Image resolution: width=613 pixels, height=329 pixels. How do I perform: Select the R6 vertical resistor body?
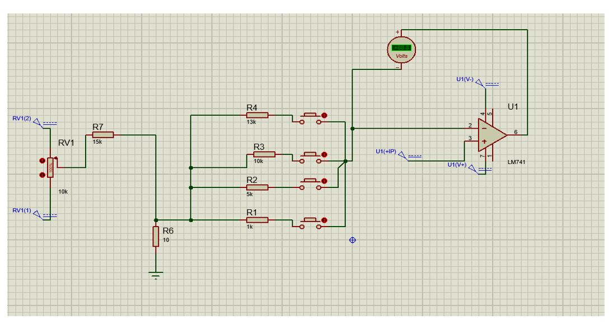(x=156, y=236)
